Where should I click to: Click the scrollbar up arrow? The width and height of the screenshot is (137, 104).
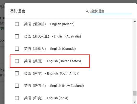pyautogui.click(x=135, y=21)
